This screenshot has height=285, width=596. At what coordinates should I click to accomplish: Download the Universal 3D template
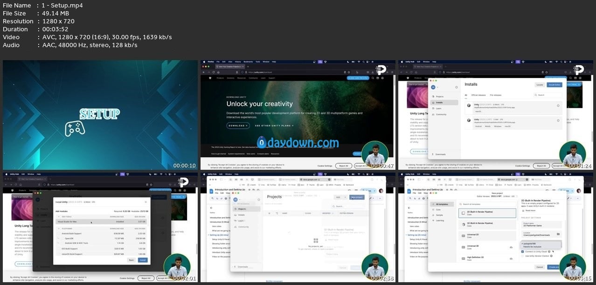511,247
